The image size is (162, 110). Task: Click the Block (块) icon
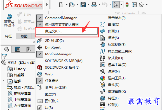40,108
